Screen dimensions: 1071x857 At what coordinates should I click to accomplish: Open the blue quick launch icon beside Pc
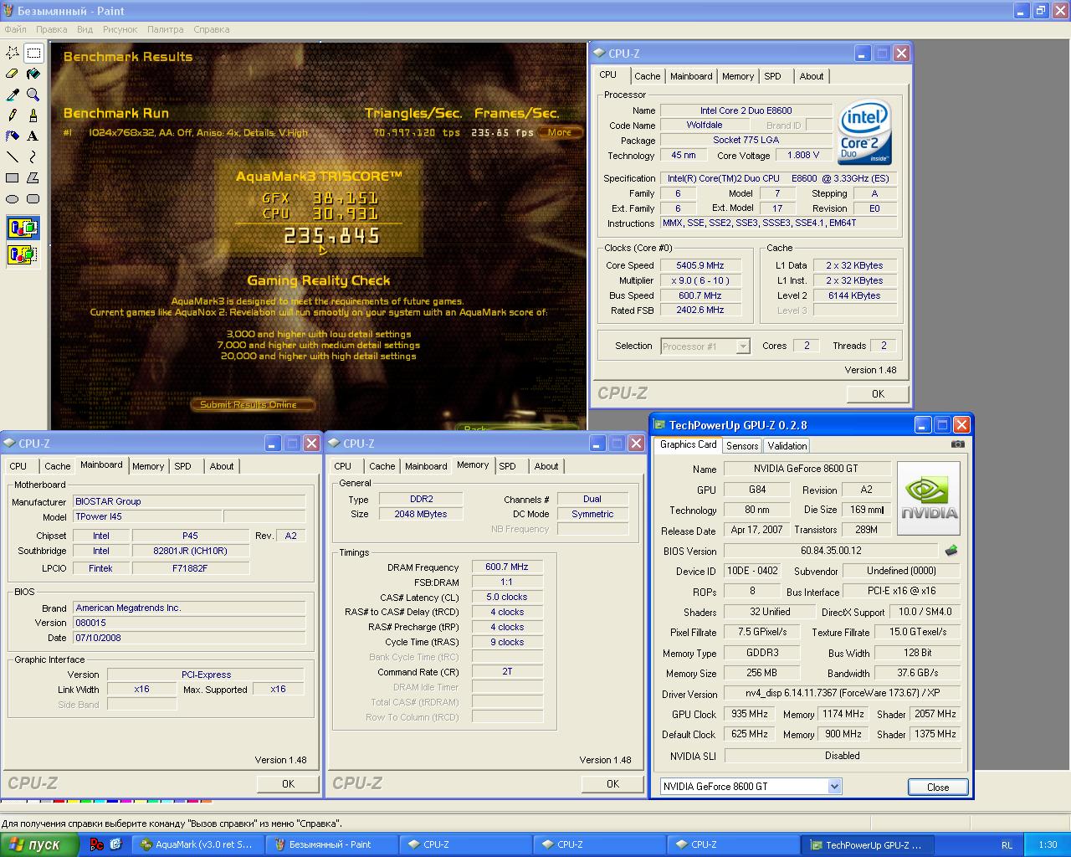click(x=115, y=844)
